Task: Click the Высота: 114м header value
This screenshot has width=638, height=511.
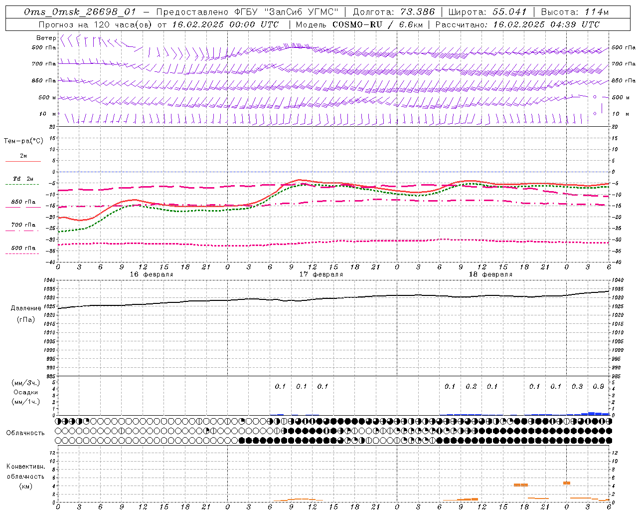Action: 575,12
